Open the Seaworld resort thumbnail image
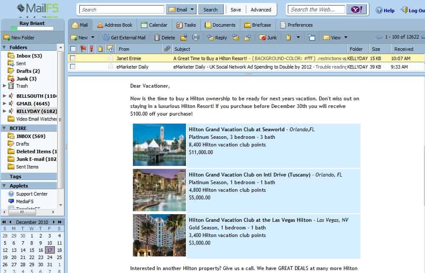425x273 pixels. pos(159,145)
